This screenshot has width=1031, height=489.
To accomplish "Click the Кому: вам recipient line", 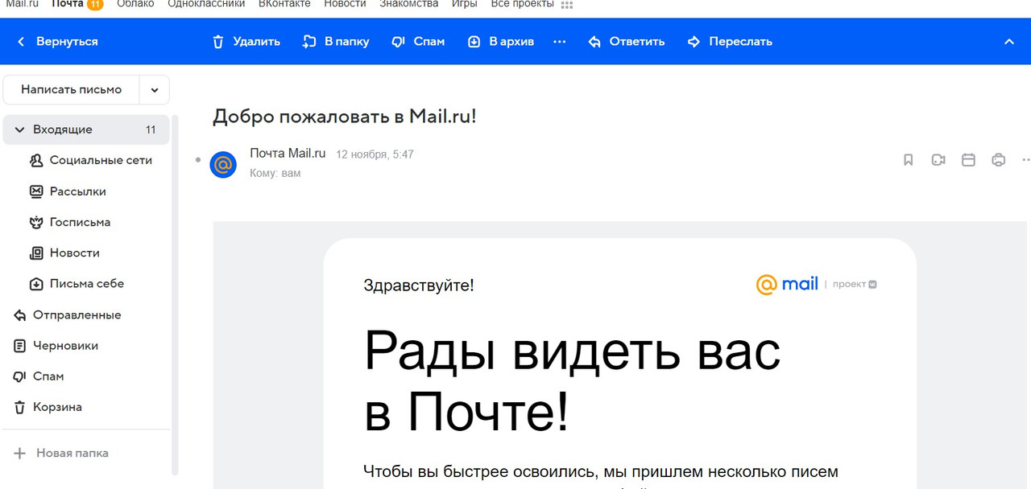I will pos(275,173).
